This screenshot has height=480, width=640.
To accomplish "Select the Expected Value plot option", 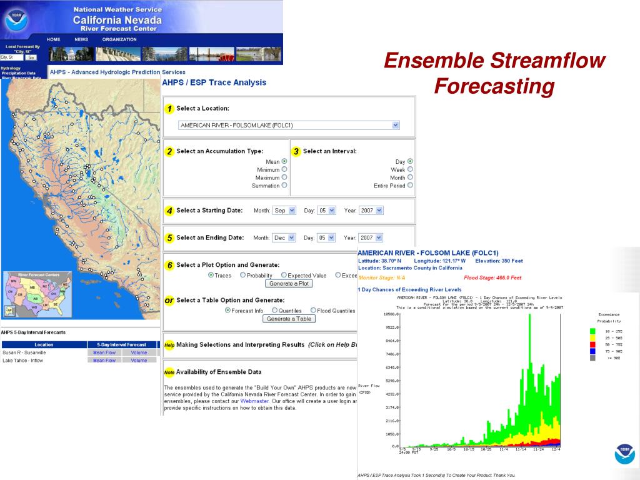I will pyautogui.click(x=284, y=275).
